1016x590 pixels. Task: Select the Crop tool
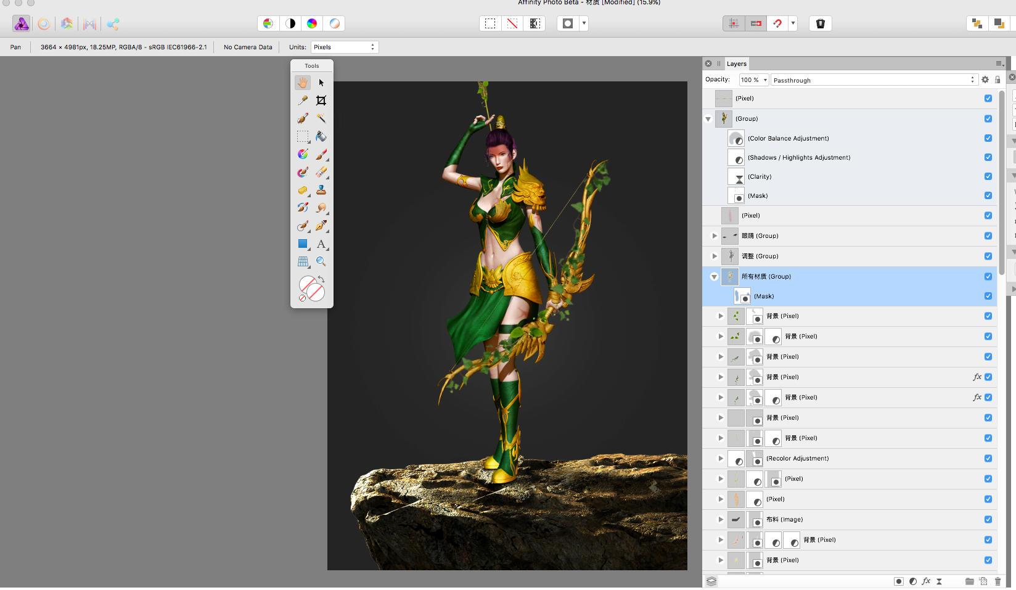pos(321,100)
